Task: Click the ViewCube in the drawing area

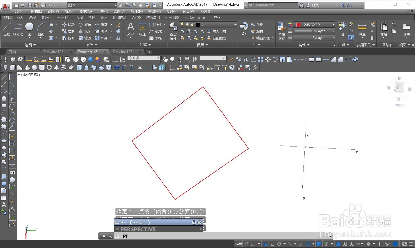Action: point(399,87)
